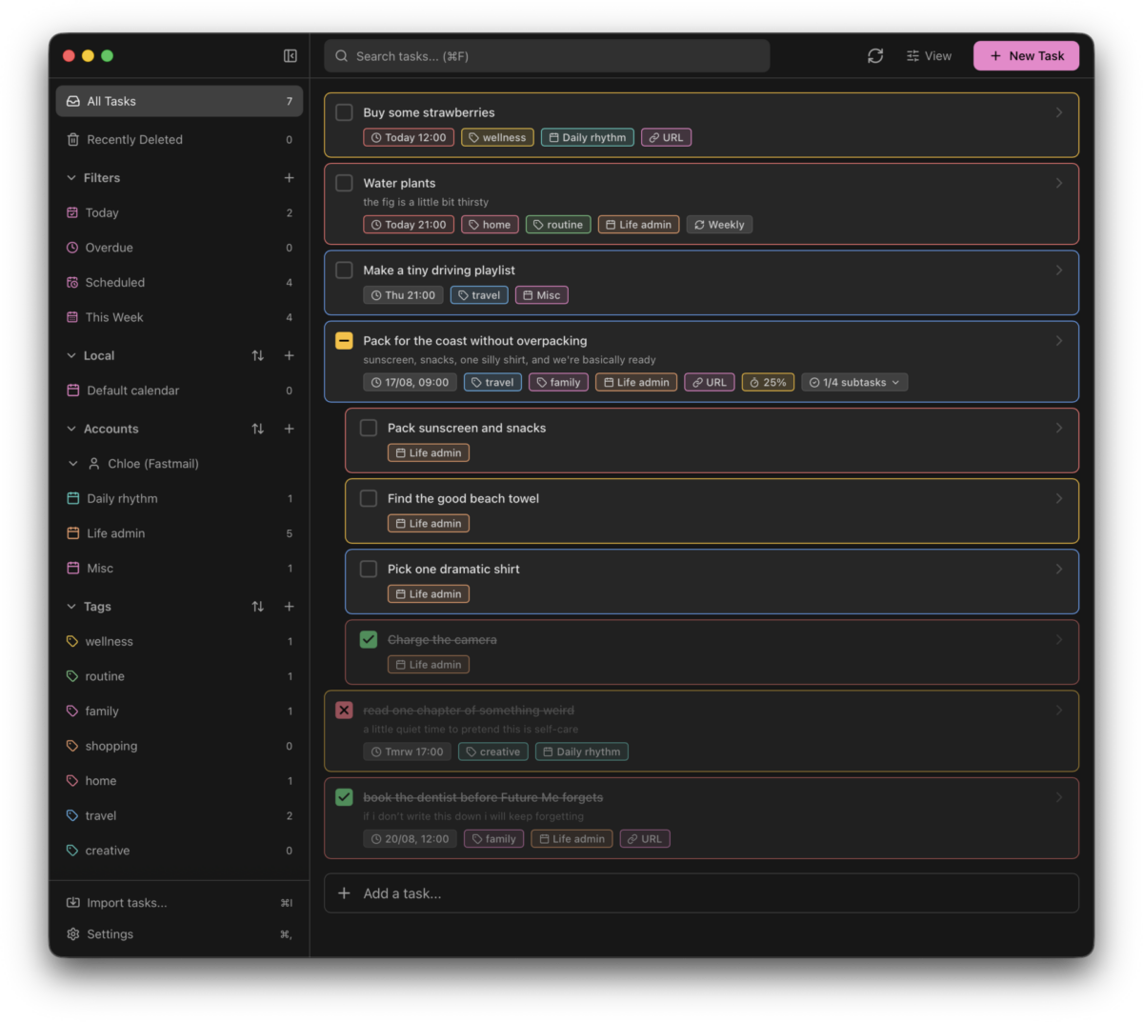Uncheck the cancelled read one chapter task
The width and height of the screenshot is (1143, 1022).
tap(345, 711)
